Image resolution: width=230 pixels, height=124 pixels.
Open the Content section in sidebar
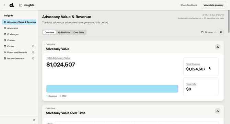pyautogui.click(x=19, y=40)
